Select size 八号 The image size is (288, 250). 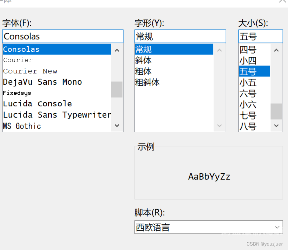click(255, 126)
